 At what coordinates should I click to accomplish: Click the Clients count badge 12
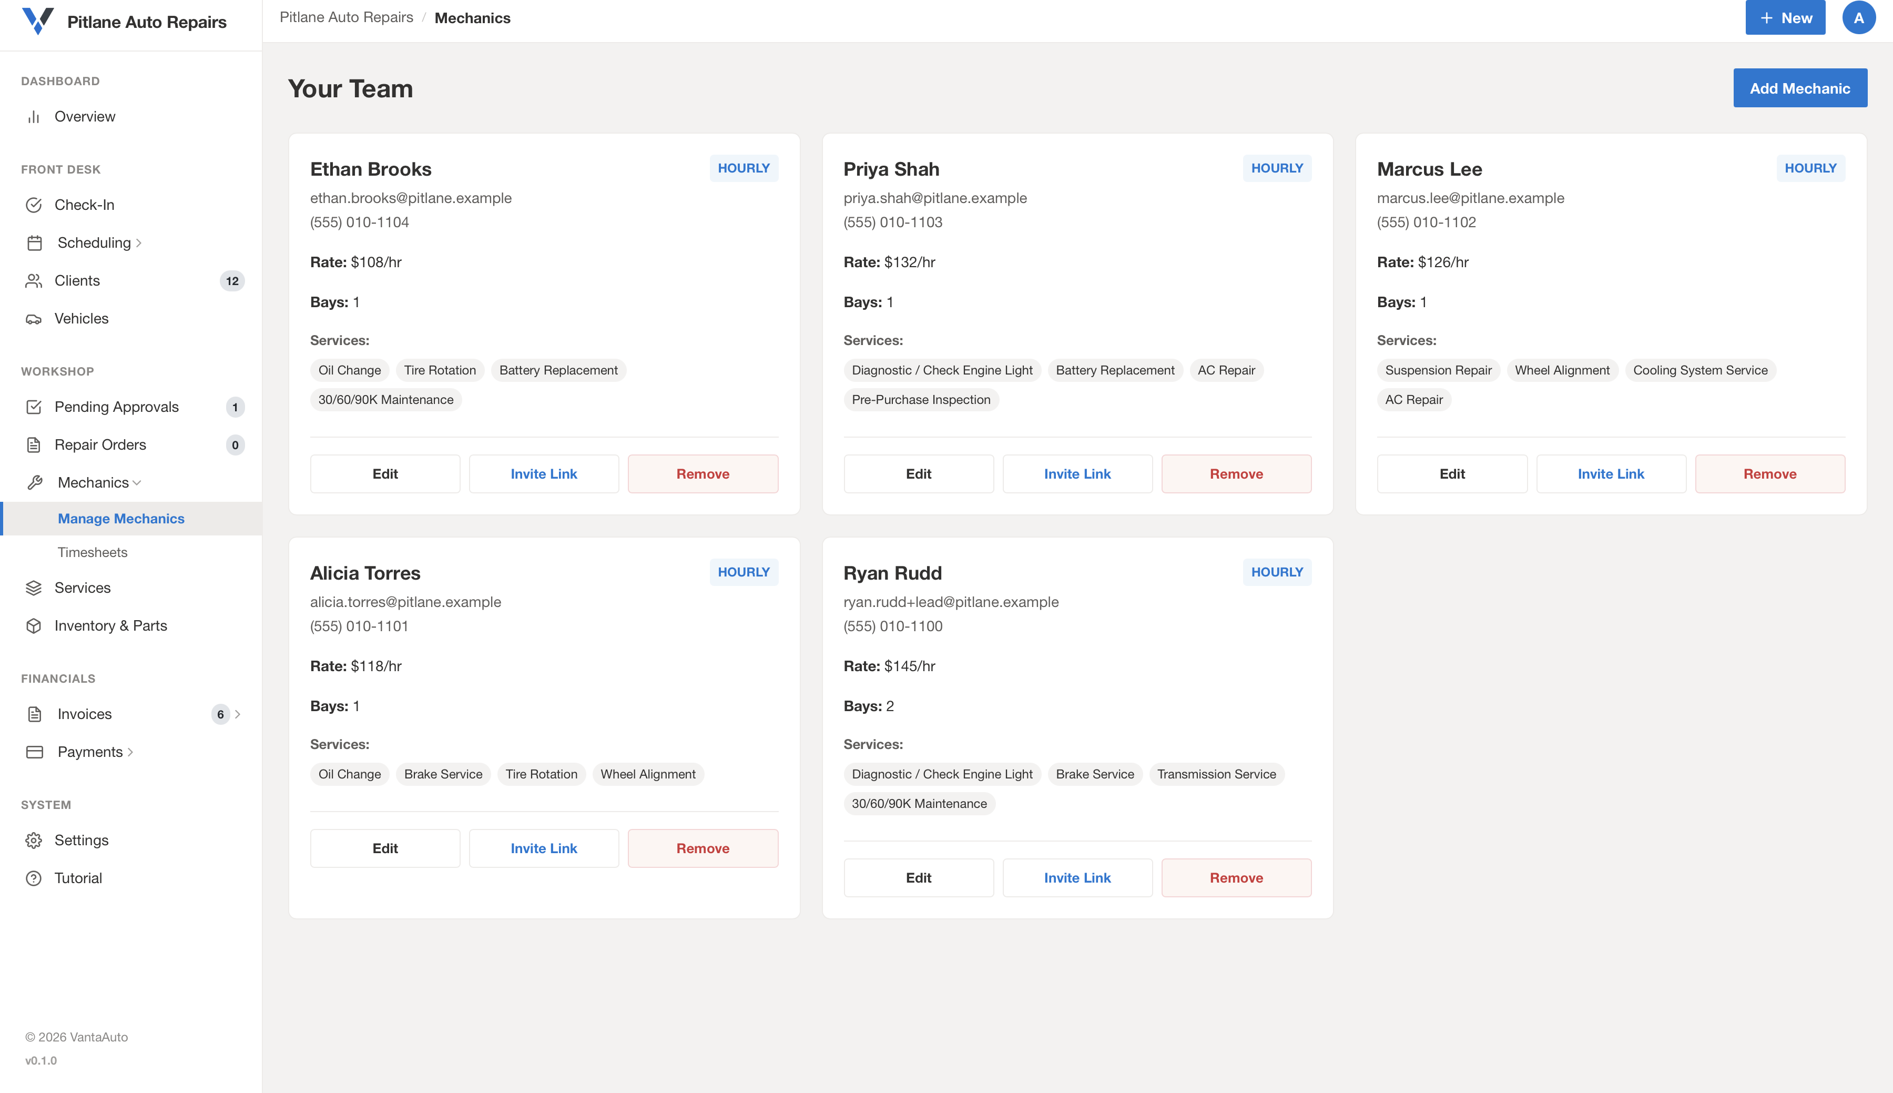coord(232,281)
